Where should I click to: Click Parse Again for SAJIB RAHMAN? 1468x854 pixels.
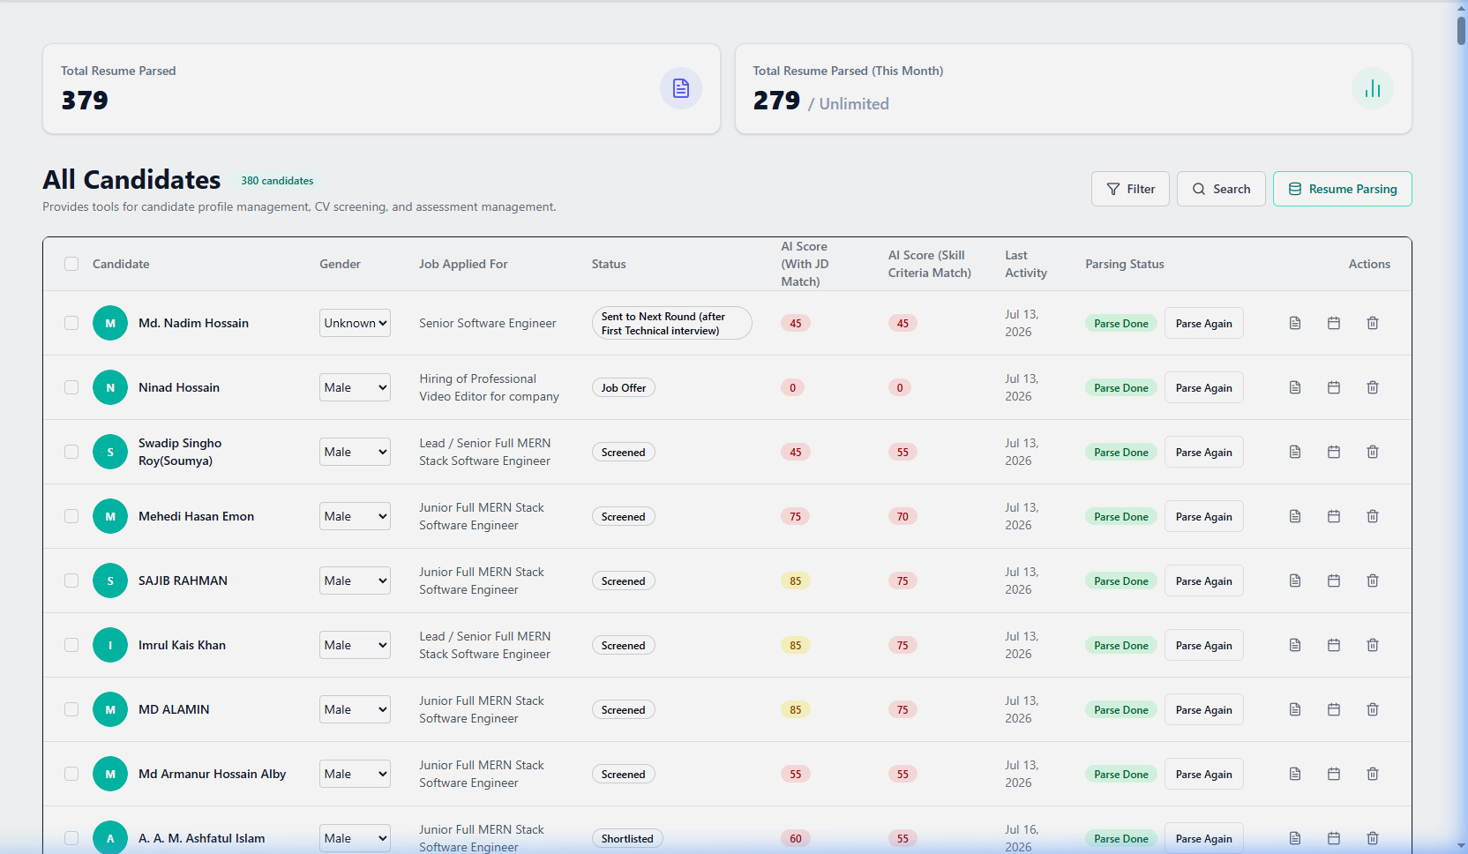[1203, 581]
